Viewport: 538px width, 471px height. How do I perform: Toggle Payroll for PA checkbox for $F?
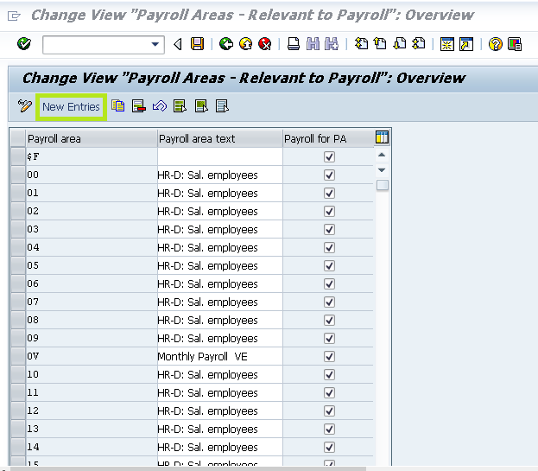pyautogui.click(x=329, y=157)
